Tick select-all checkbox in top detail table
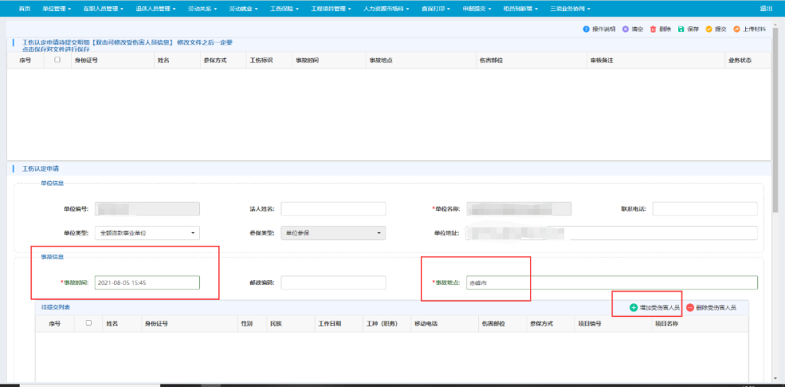785x387 pixels. 57,60
